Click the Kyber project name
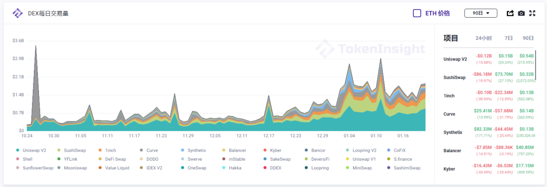Screen dimensions: 547x187 pos(449,169)
